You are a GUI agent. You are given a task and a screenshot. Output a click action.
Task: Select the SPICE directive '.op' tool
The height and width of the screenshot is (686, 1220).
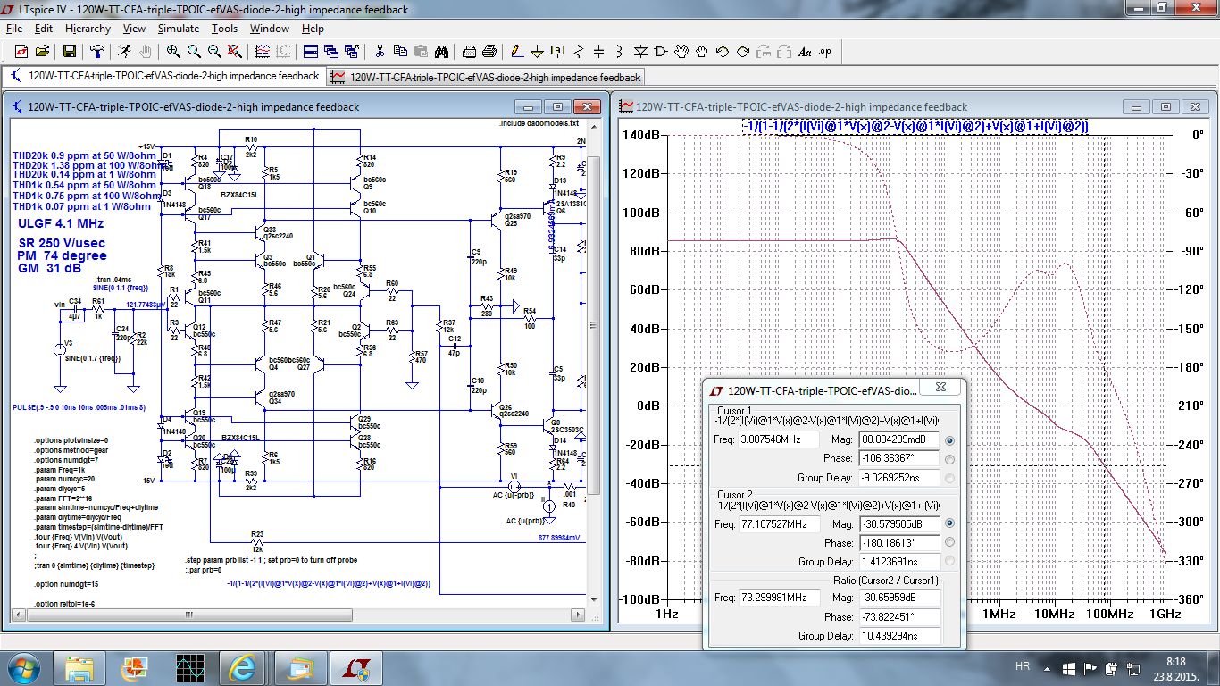[x=825, y=51]
